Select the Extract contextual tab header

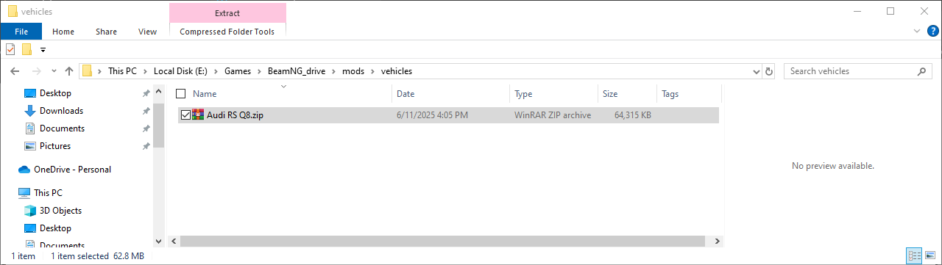(227, 13)
